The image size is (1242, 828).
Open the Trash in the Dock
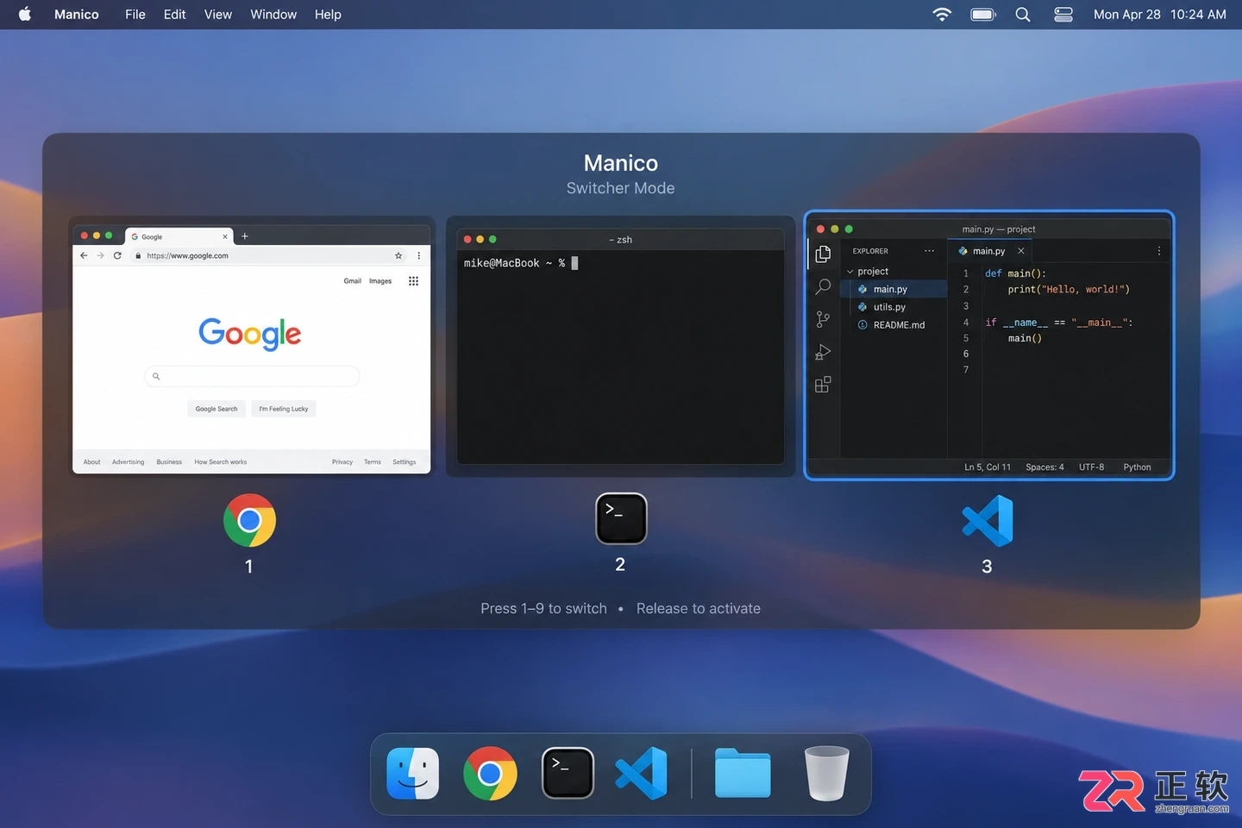[826, 773]
